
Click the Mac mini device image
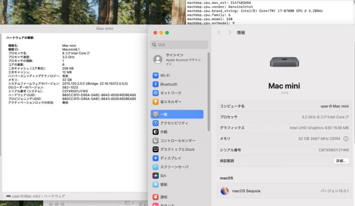[x=284, y=62]
